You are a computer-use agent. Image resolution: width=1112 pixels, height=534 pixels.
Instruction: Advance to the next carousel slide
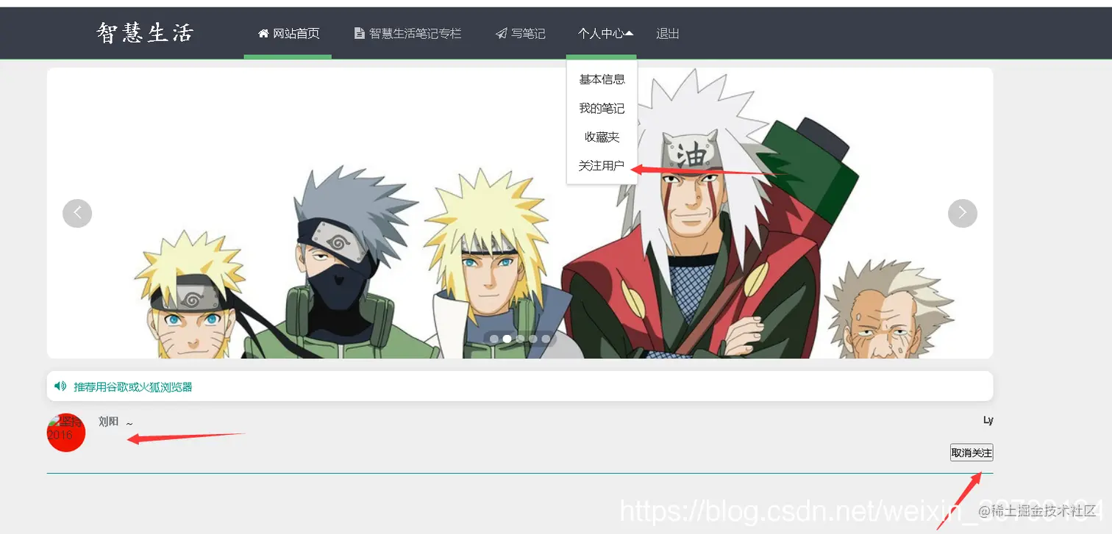coord(963,213)
